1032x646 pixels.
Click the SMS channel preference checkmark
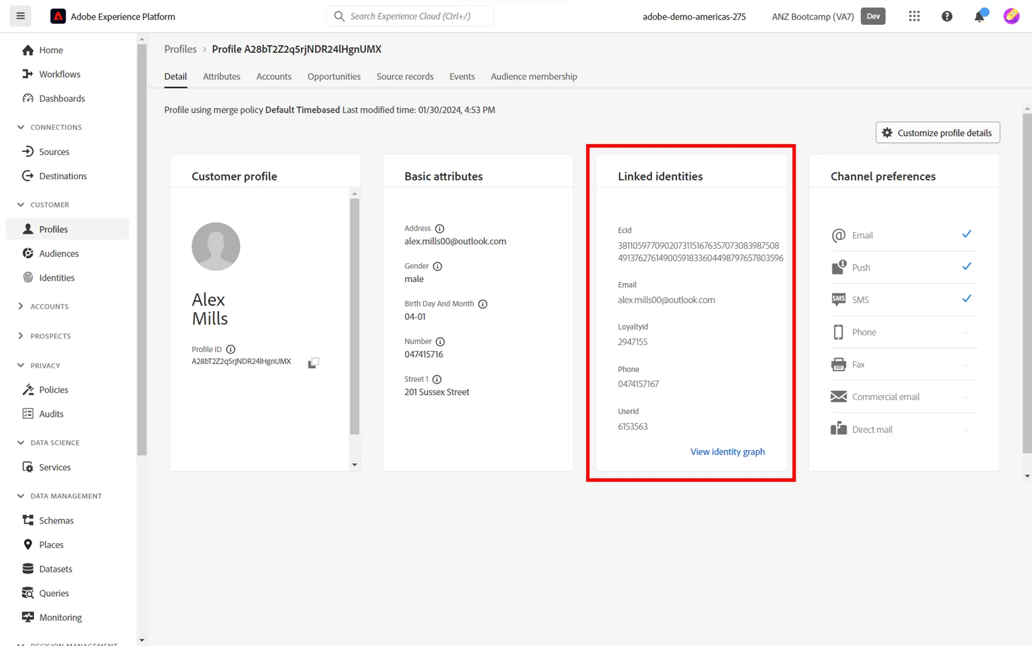pyautogui.click(x=966, y=298)
